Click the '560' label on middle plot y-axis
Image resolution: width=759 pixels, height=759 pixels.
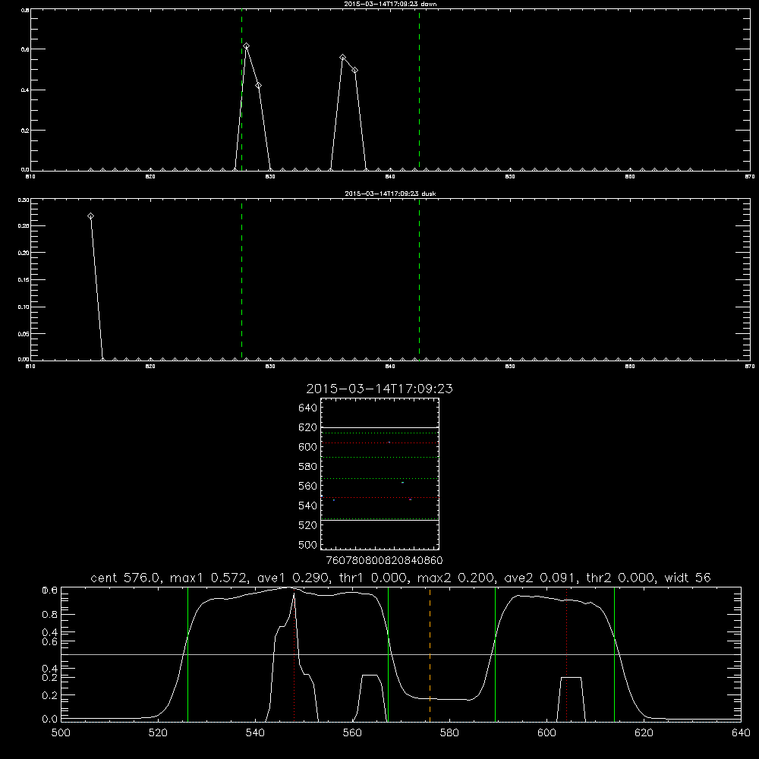pos(307,486)
